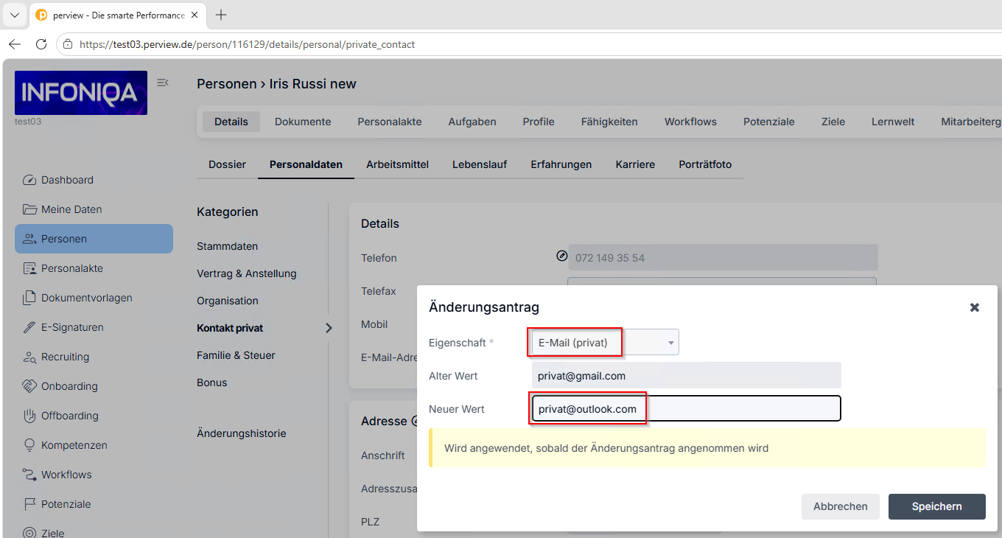This screenshot has width=1002, height=538.
Task: Open the Dokumente tab
Action: coord(303,122)
